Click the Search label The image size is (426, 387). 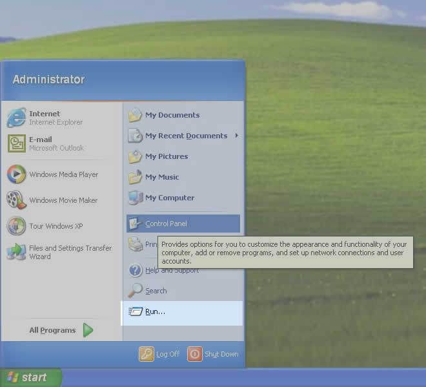coord(156,291)
